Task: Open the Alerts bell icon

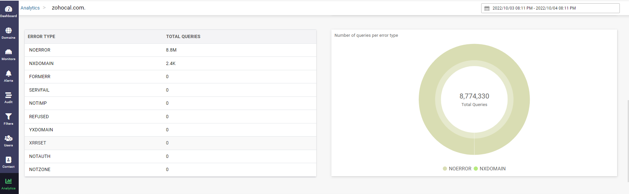Action: pos(9,74)
